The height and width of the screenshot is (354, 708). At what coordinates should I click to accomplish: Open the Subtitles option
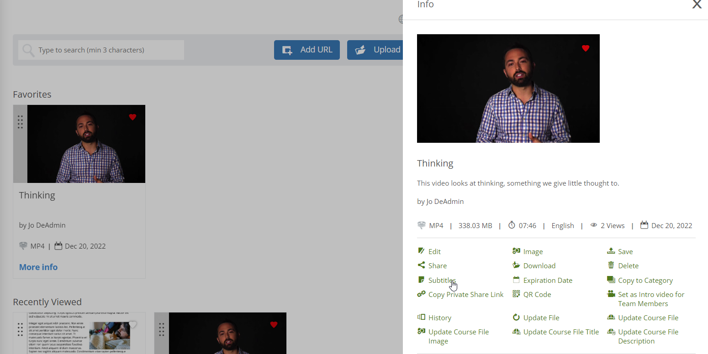click(x=442, y=280)
